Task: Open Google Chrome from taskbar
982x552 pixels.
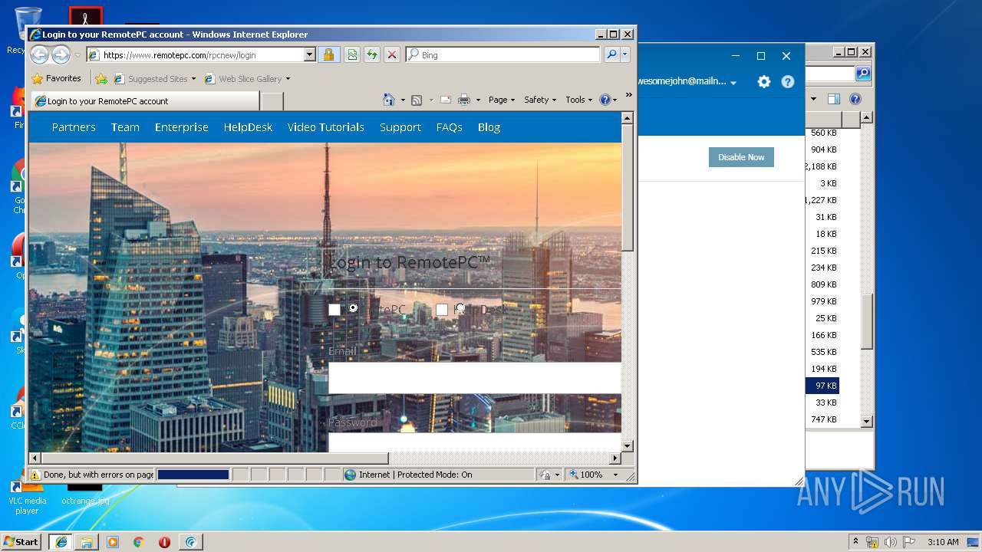Action: [x=139, y=542]
